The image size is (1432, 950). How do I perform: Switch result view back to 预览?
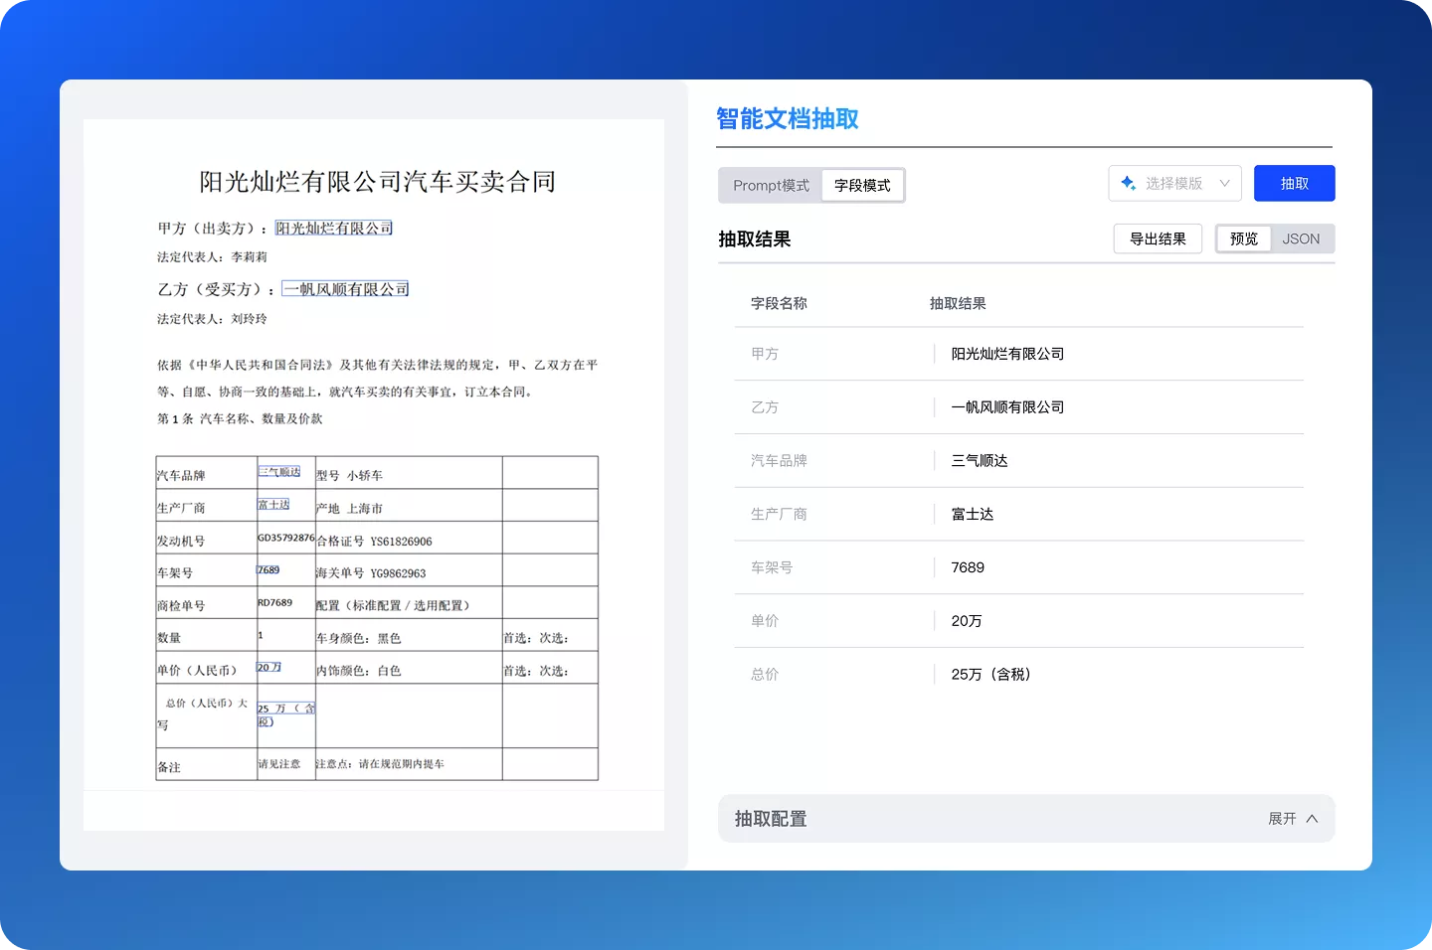click(x=1242, y=238)
